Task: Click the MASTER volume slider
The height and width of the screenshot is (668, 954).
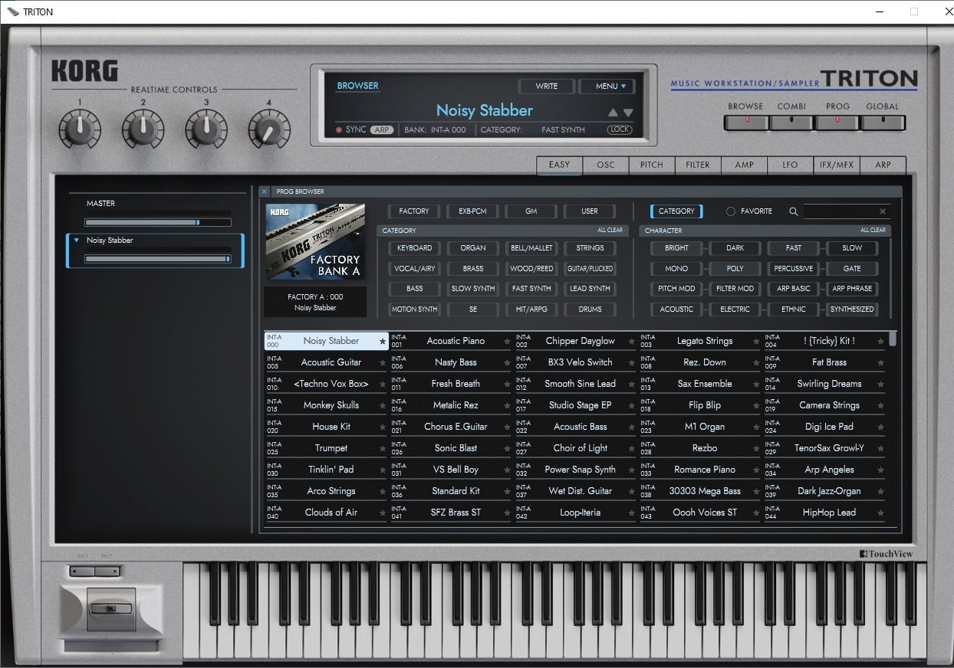Action: [x=158, y=222]
